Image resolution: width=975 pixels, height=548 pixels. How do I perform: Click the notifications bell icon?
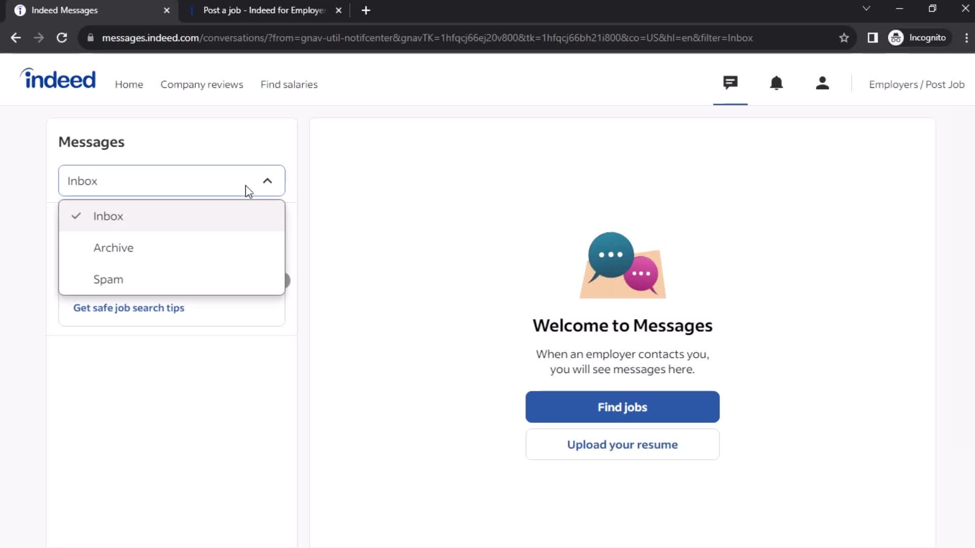point(777,84)
